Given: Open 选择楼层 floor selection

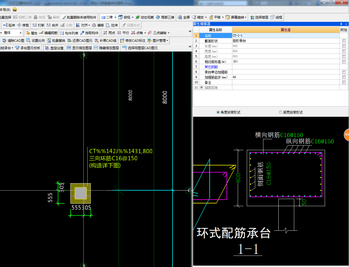Looking at the screenshot, I should 259,17.
